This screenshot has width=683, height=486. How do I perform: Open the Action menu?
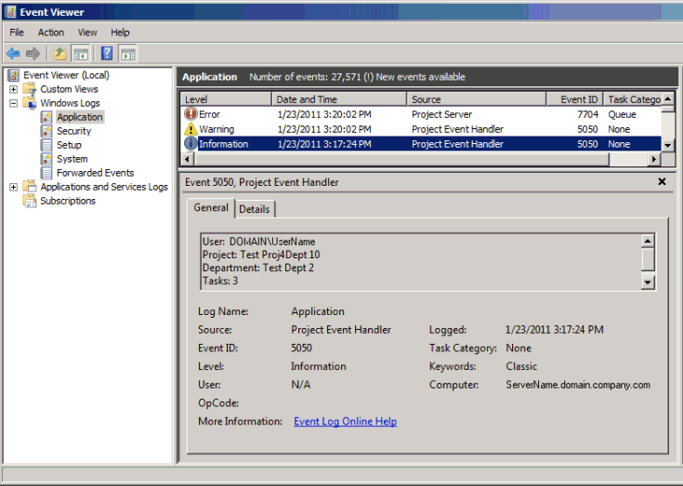[x=50, y=33]
